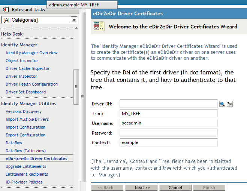Expand the Help Desk section
Viewport: 247px width, 191px height.
coord(12,34)
